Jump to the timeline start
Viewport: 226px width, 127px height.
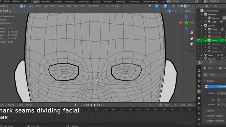point(84,105)
